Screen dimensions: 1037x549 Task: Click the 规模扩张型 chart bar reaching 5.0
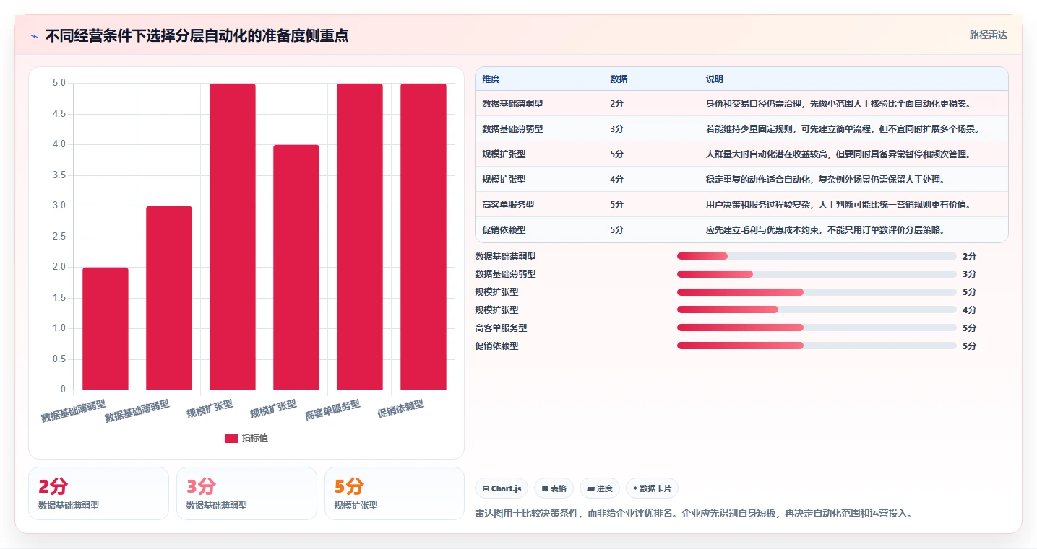233,237
